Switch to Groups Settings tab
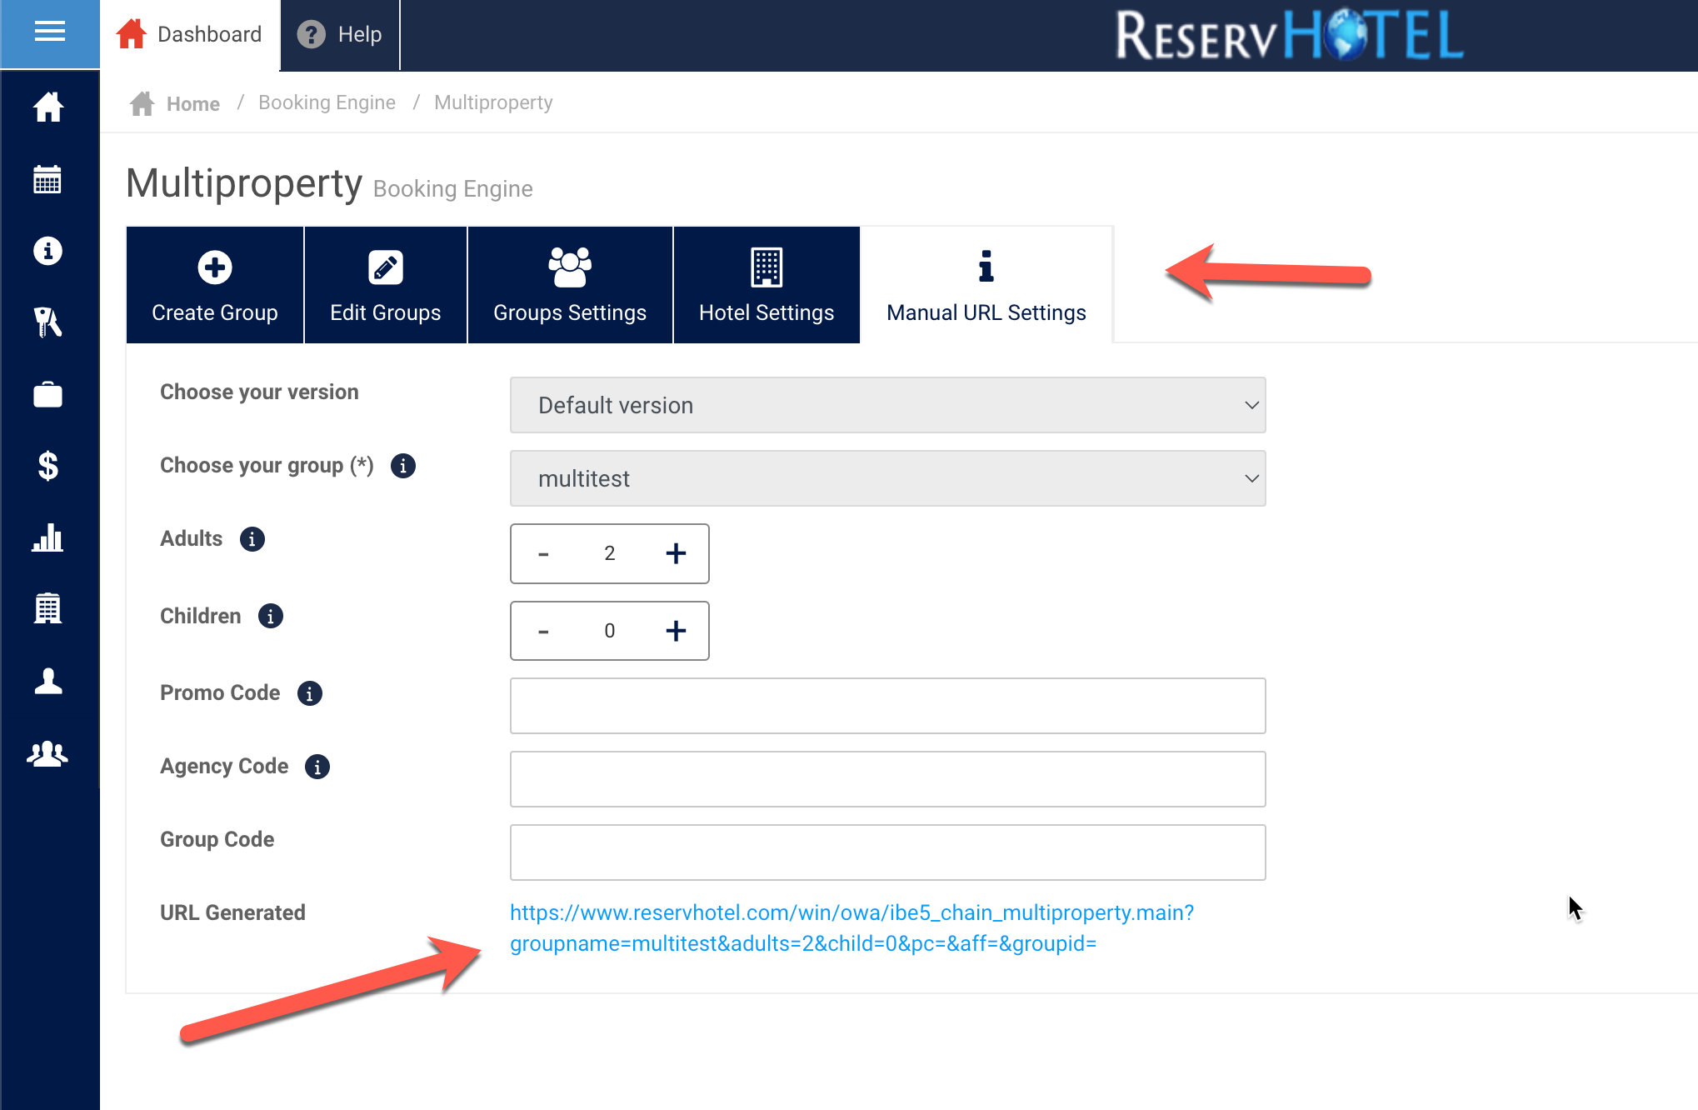The width and height of the screenshot is (1698, 1110). pos(570,285)
